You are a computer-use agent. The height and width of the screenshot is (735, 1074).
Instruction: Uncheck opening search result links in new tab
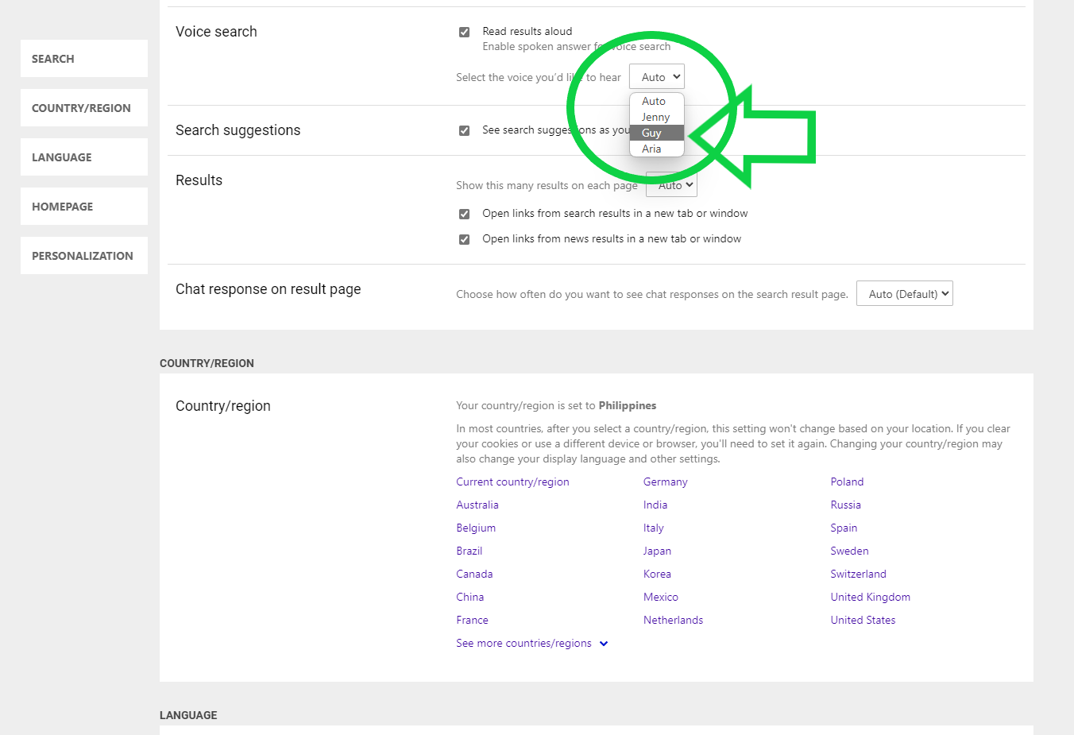point(464,214)
